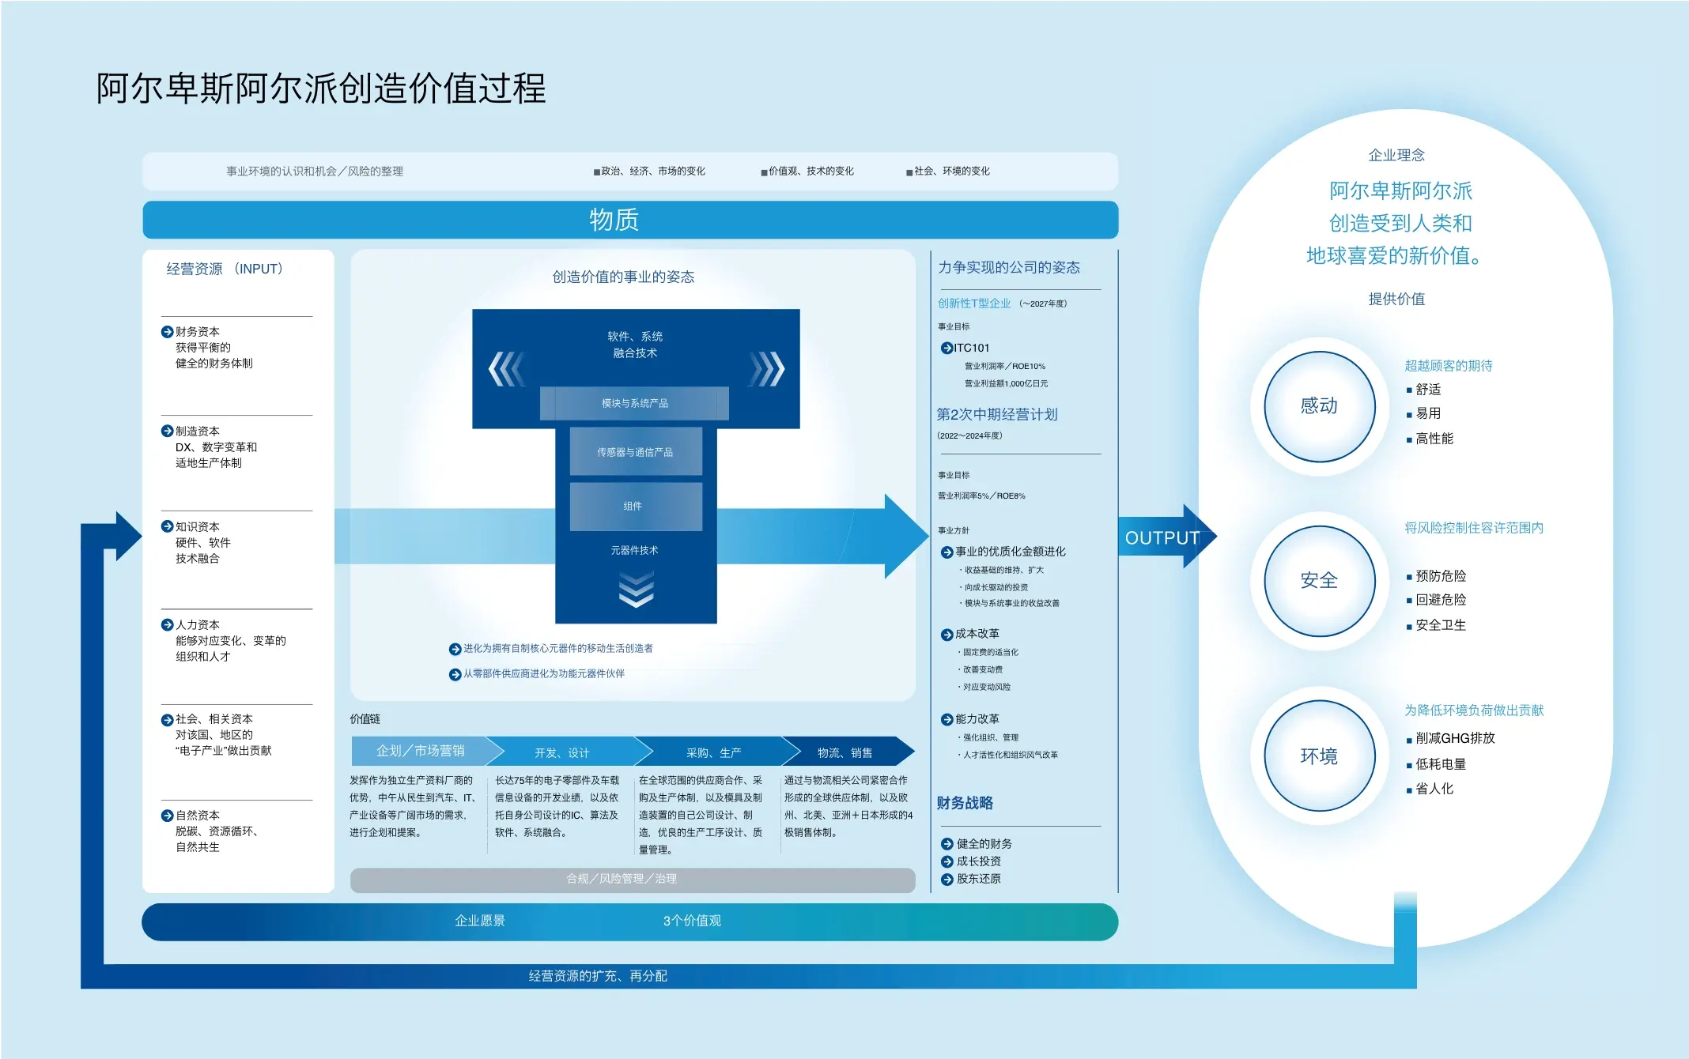Click 3个价值观 in the bottom bar
Viewport: 1689px width, 1059px height.
(692, 921)
